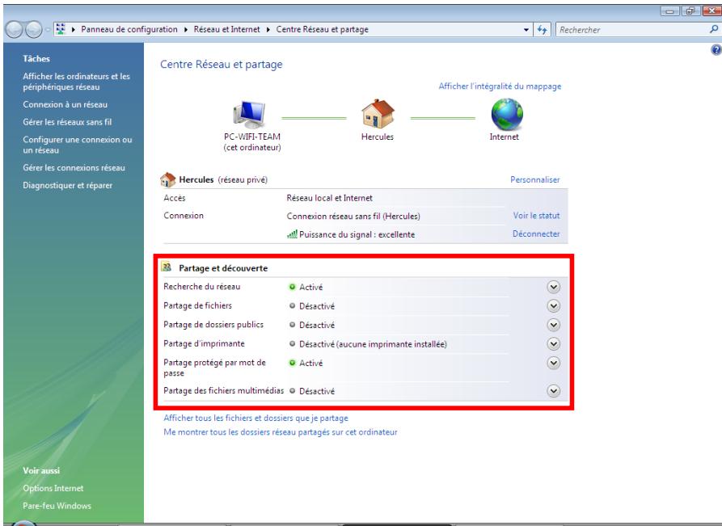
Task: Click the Déconnecter link
Action: (x=536, y=234)
